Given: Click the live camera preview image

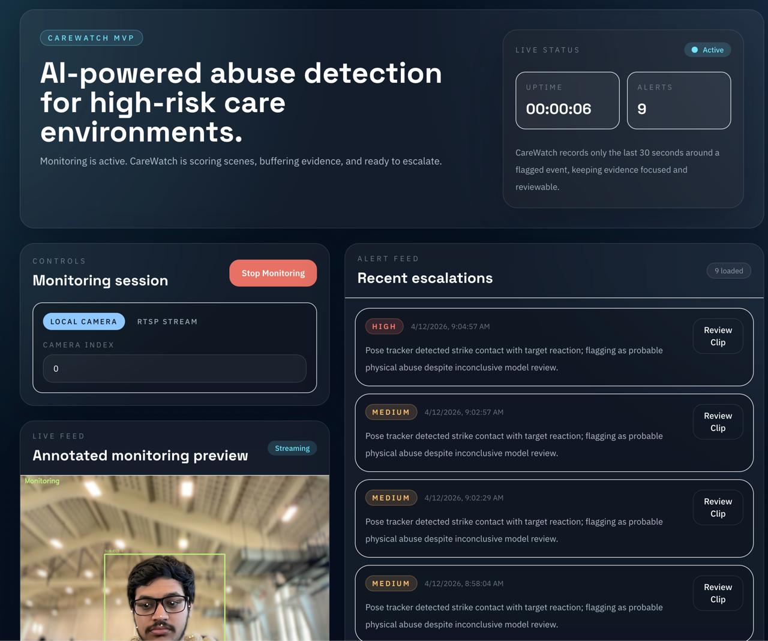Looking at the screenshot, I should 175,558.
